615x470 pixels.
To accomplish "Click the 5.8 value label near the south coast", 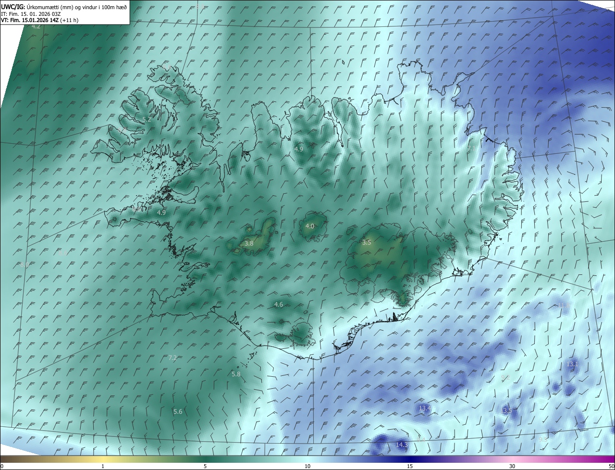I will [x=236, y=374].
